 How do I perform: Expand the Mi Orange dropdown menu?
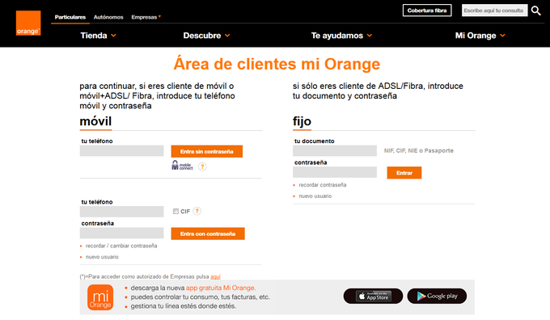(x=480, y=36)
